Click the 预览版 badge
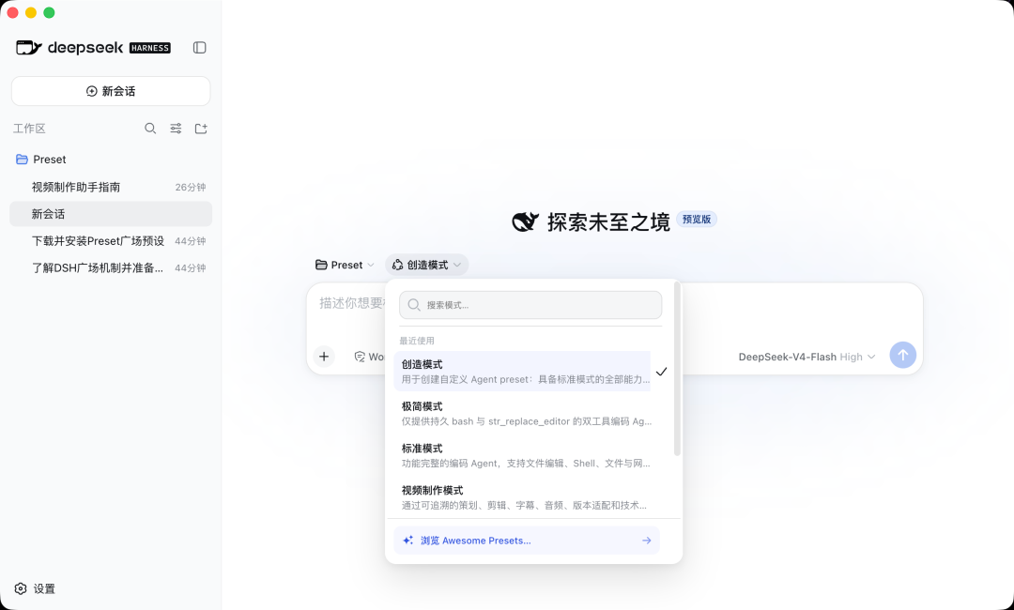 click(697, 220)
